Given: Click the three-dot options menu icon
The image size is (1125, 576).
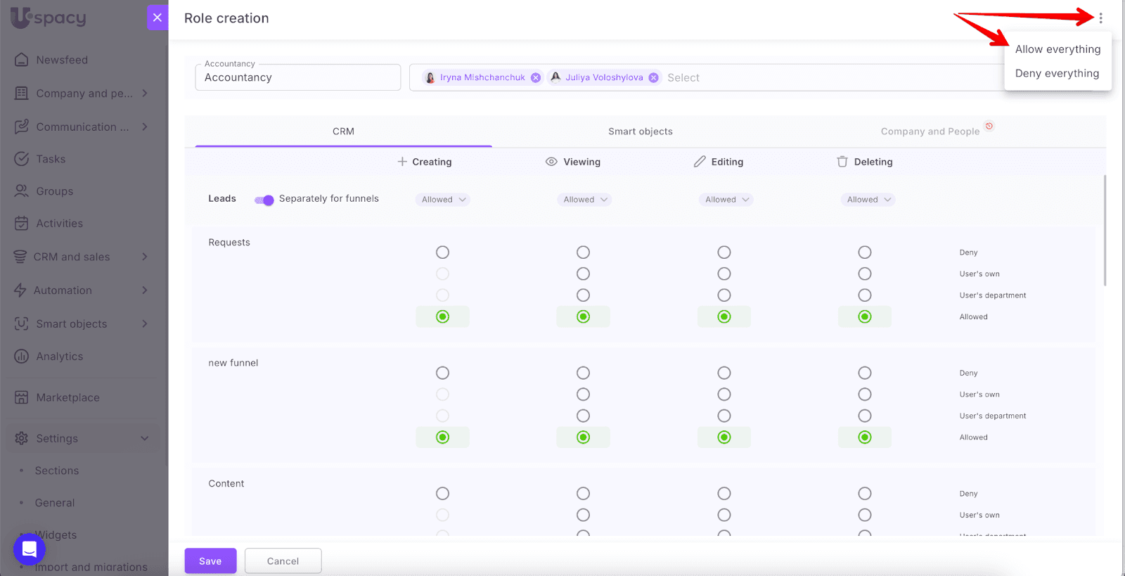Looking at the screenshot, I should 1100,18.
